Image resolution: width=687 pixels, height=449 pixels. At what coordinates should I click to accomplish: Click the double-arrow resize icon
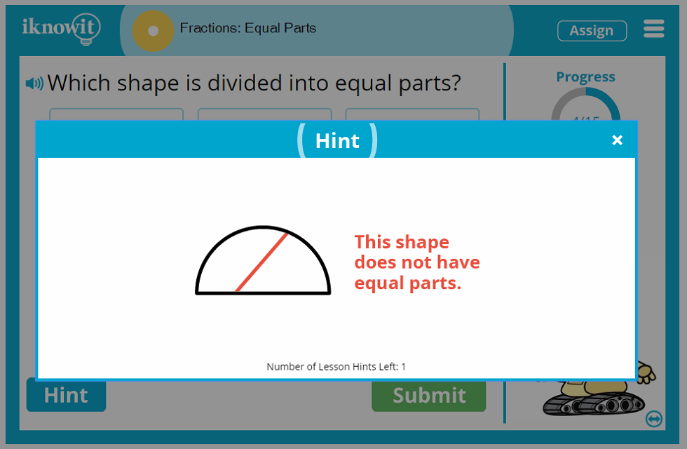coord(654,419)
